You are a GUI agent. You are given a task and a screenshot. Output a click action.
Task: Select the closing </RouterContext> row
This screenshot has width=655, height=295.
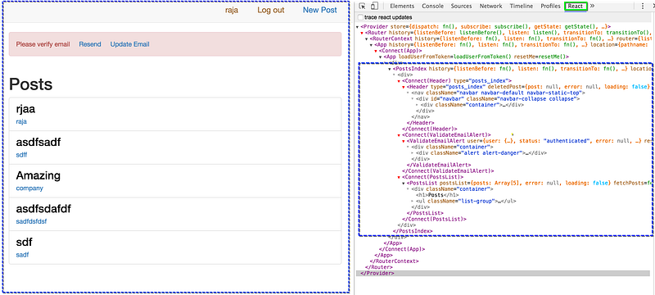coord(395,261)
